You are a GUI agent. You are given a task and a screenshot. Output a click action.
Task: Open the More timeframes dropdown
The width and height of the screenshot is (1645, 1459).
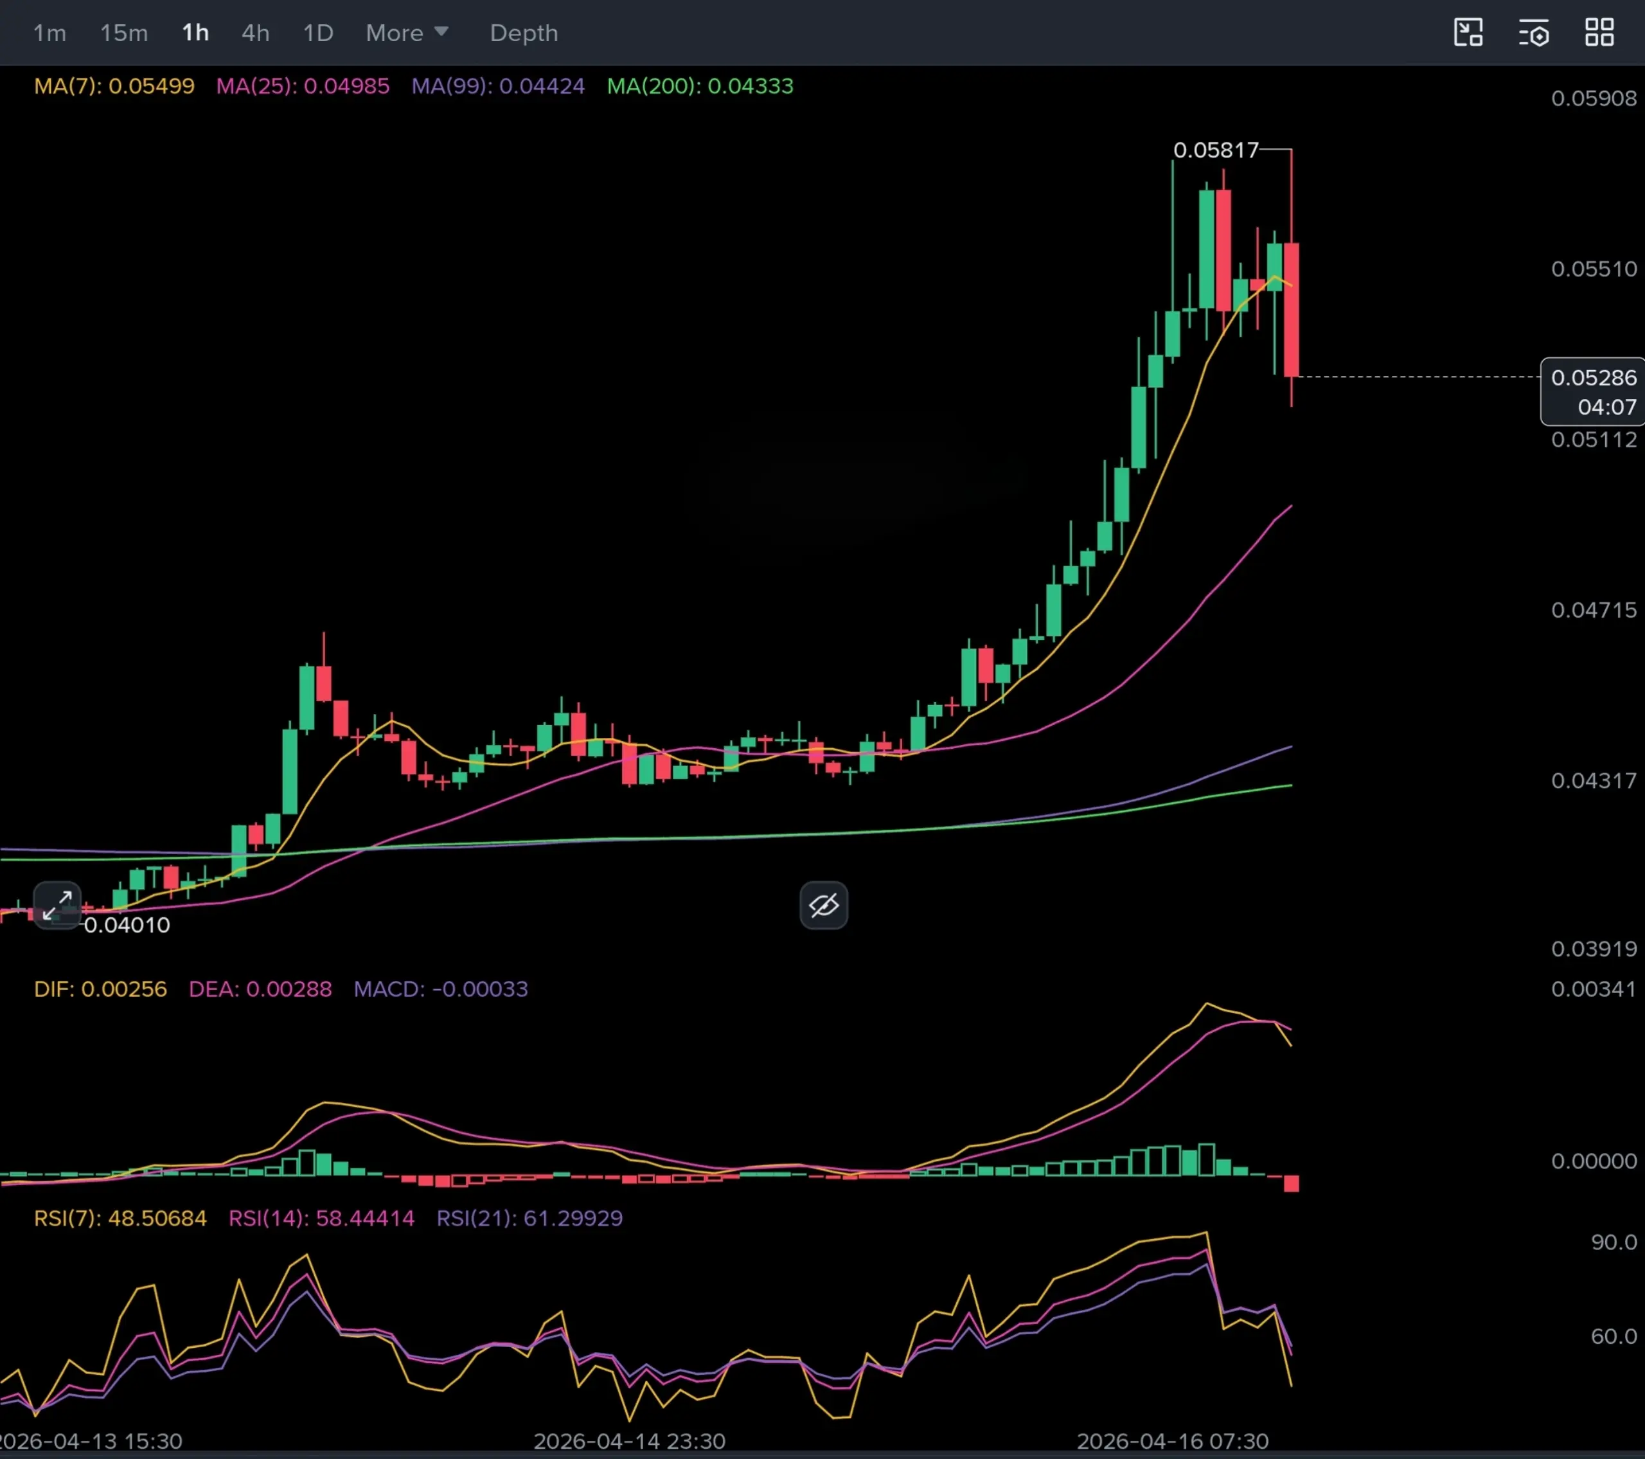click(x=406, y=33)
